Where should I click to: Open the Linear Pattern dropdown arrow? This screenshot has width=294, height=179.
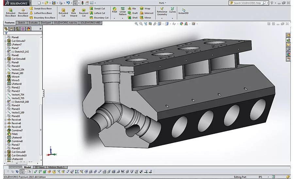click(122, 18)
